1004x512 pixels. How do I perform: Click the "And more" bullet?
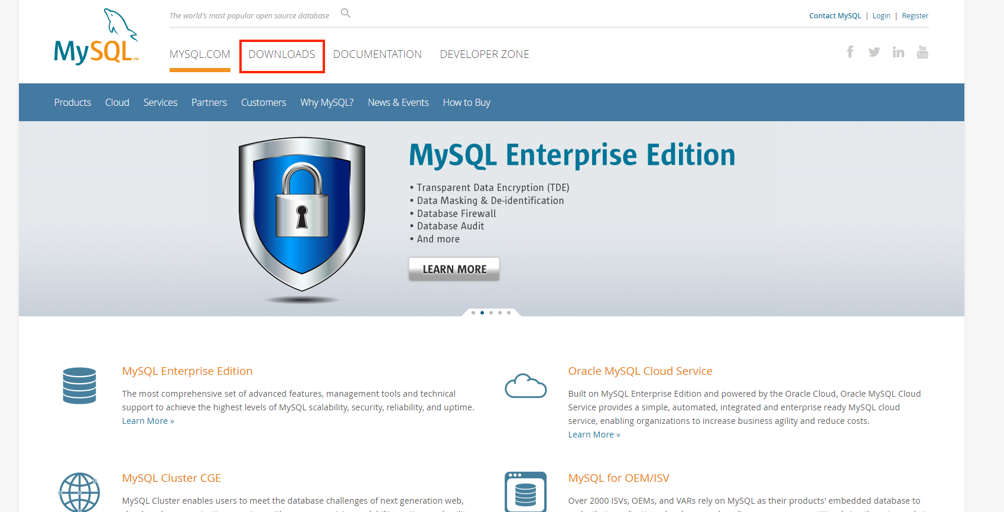[x=435, y=239]
